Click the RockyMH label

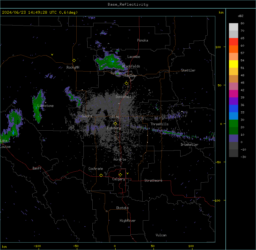(x=73, y=67)
